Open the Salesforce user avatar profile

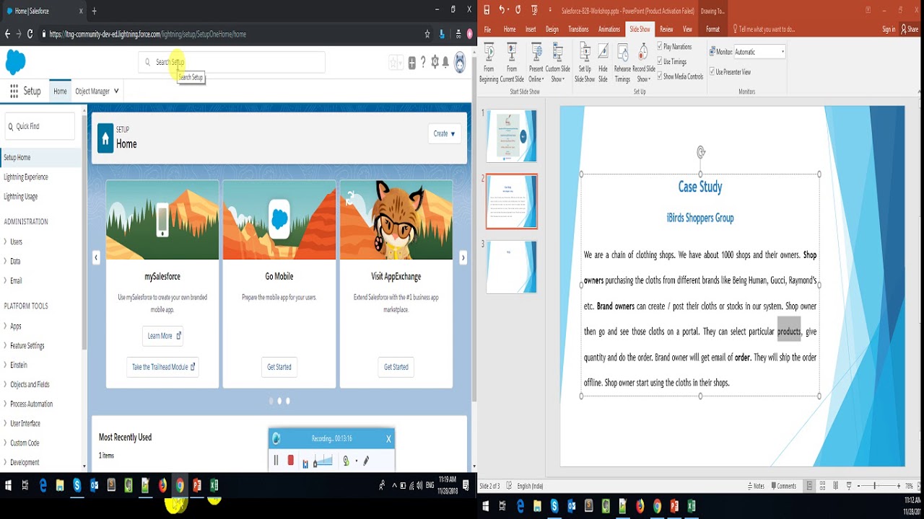point(460,63)
